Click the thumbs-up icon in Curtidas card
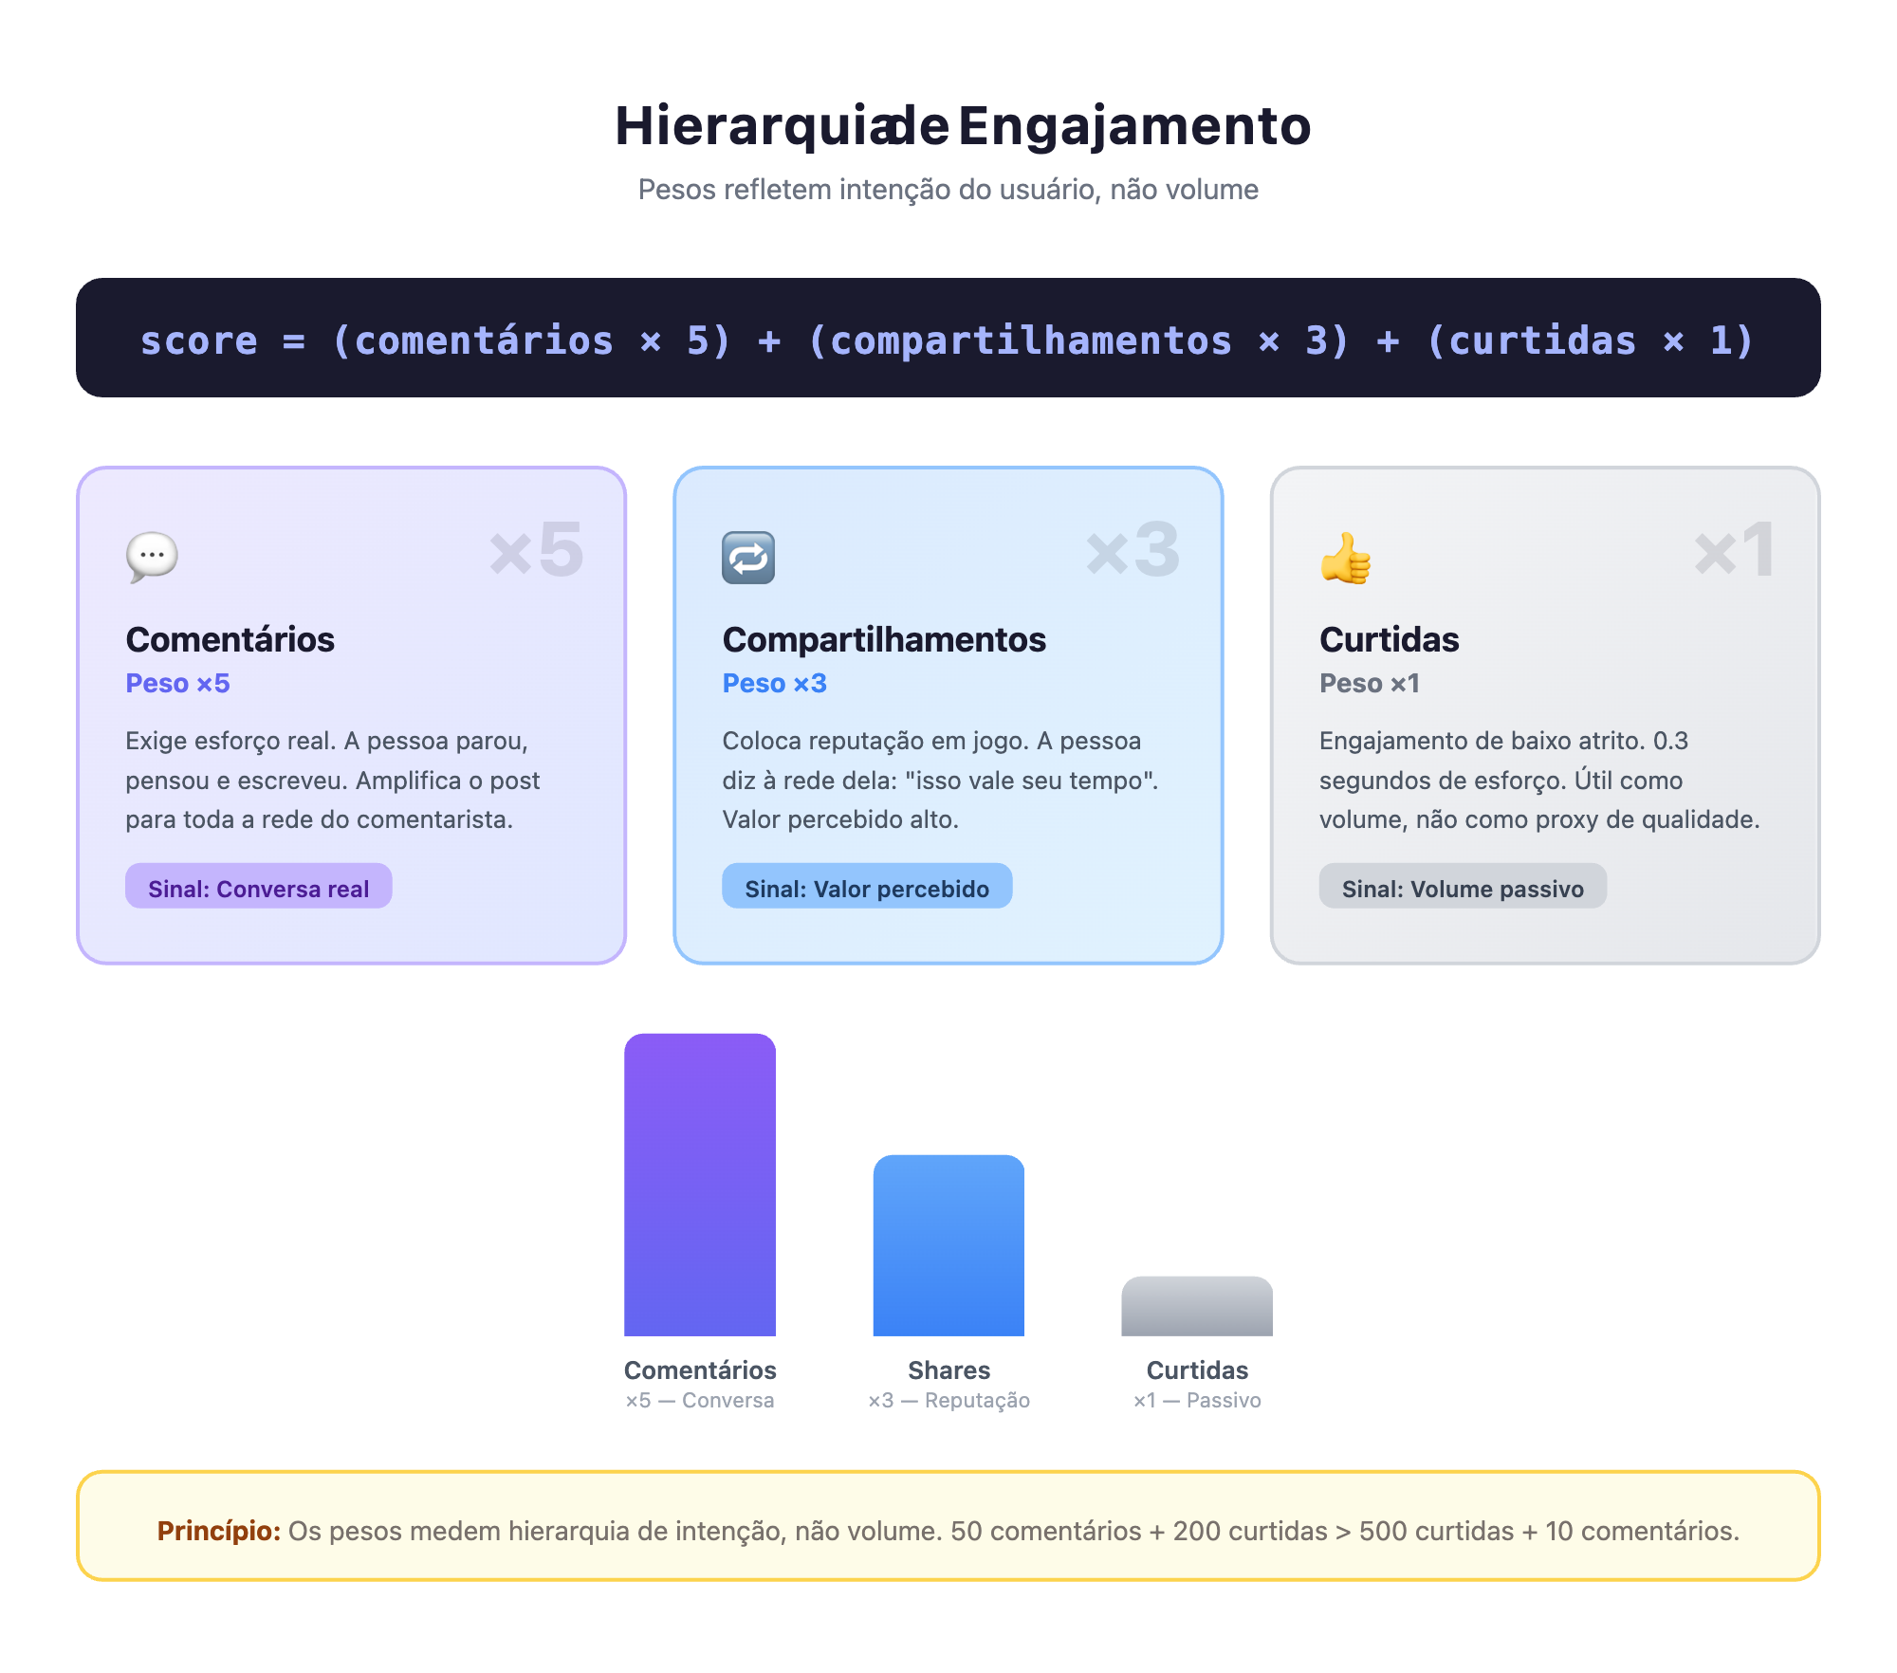Viewport: 1897px width, 1673px height. click(1346, 558)
